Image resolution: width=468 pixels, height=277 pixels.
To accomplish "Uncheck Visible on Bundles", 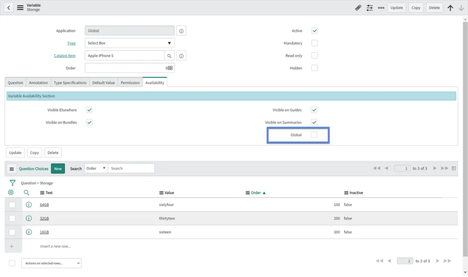I will pyautogui.click(x=90, y=122).
